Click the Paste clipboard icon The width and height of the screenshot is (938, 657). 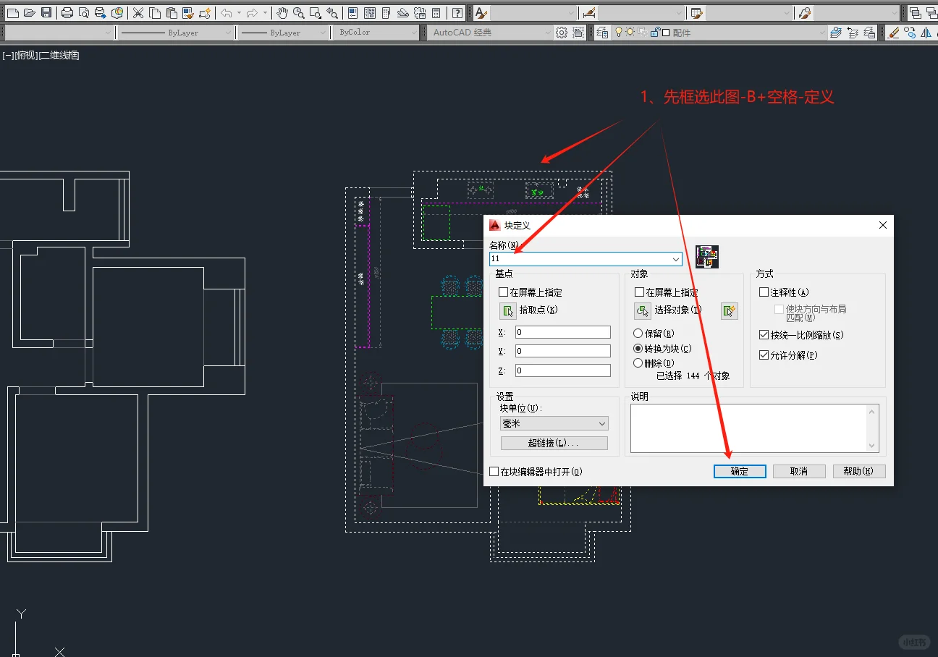172,13
